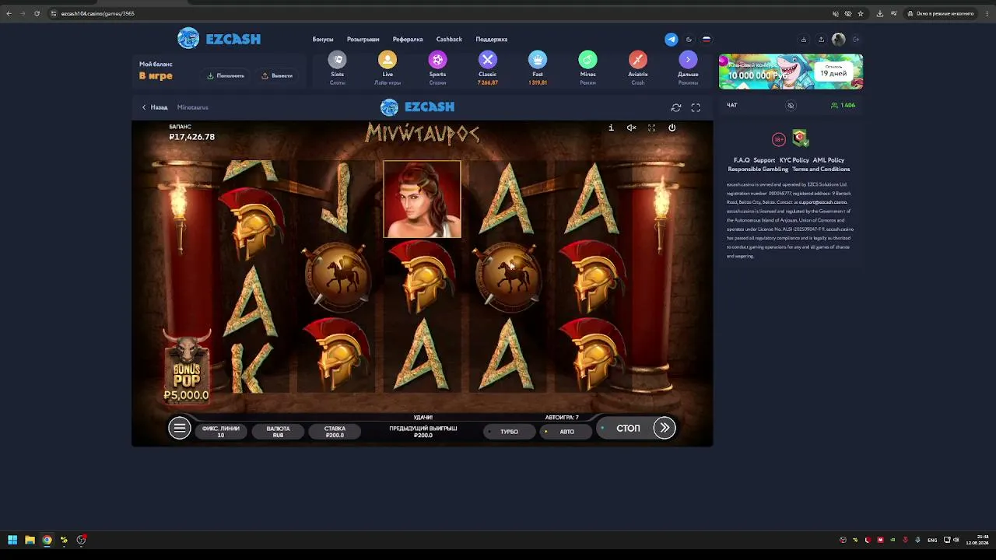Screen dimensions: 996x560
Task: Open the Terms and Conditions link
Action: [x=821, y=169]
